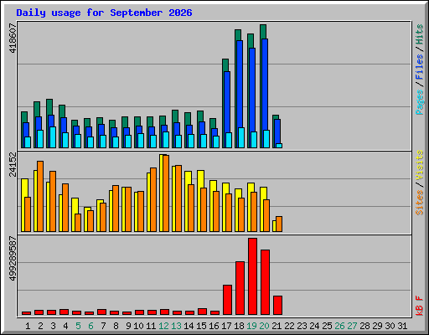Click day 21 on the x-axis
The image size is (429, 335).
[x=277, y=326]
